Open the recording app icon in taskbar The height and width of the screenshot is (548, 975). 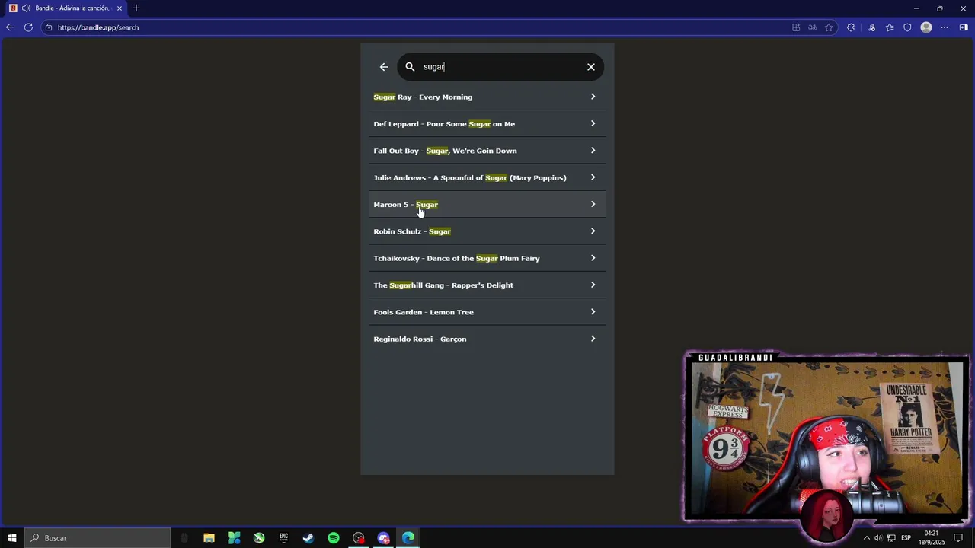tap(359, 538)
